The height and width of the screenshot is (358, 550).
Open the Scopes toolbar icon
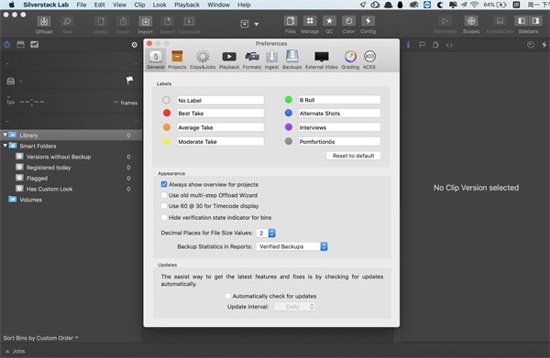(x=471, y=21)
